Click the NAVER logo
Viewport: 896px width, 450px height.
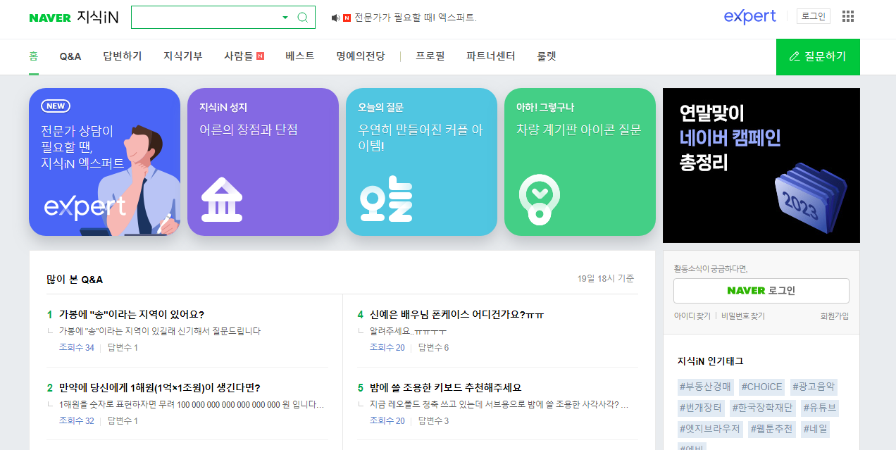(50, 18)
